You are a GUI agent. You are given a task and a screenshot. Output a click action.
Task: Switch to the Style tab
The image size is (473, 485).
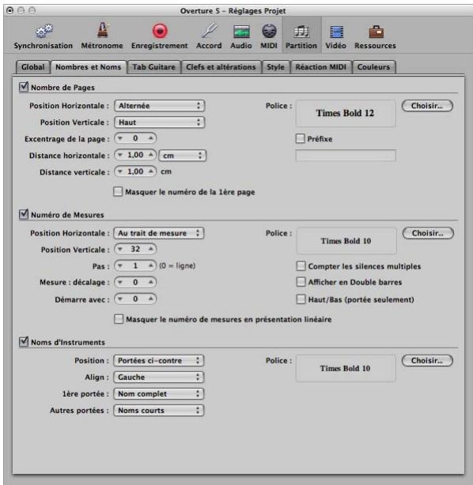pos(276,67)
